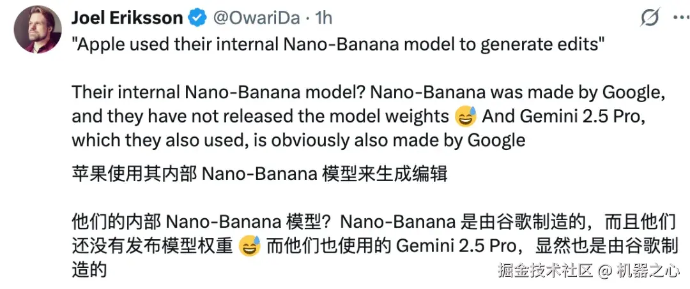
Task: Click the final Chinese word "造的"
Action: coord(88,269)
